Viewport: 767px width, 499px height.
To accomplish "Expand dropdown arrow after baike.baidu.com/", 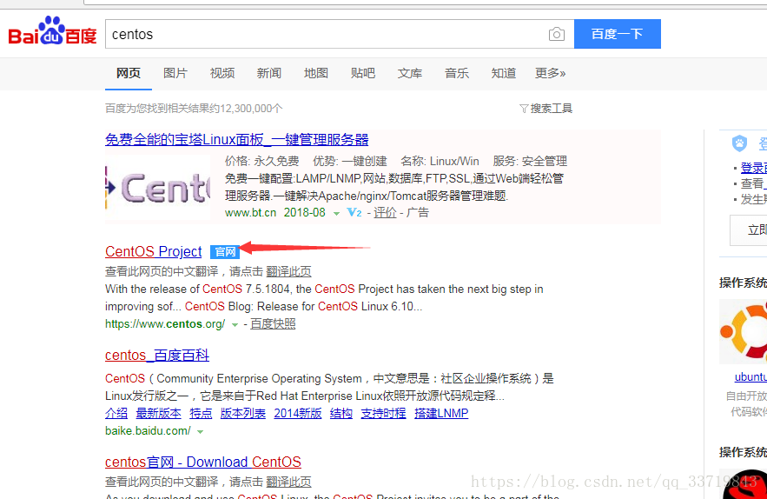I will tap(200, 432).
